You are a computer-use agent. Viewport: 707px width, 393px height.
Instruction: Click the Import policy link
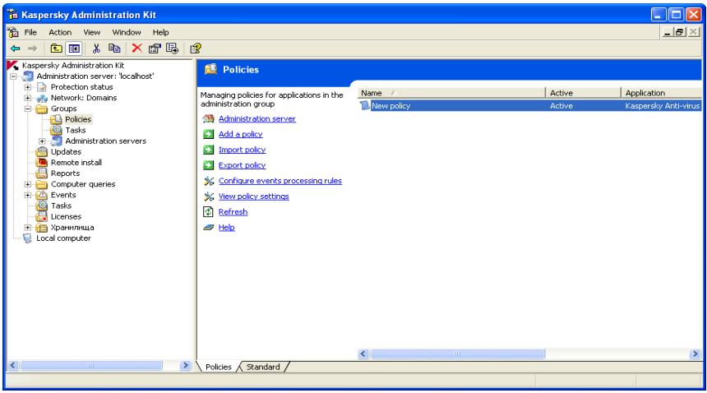click(243, 150)
